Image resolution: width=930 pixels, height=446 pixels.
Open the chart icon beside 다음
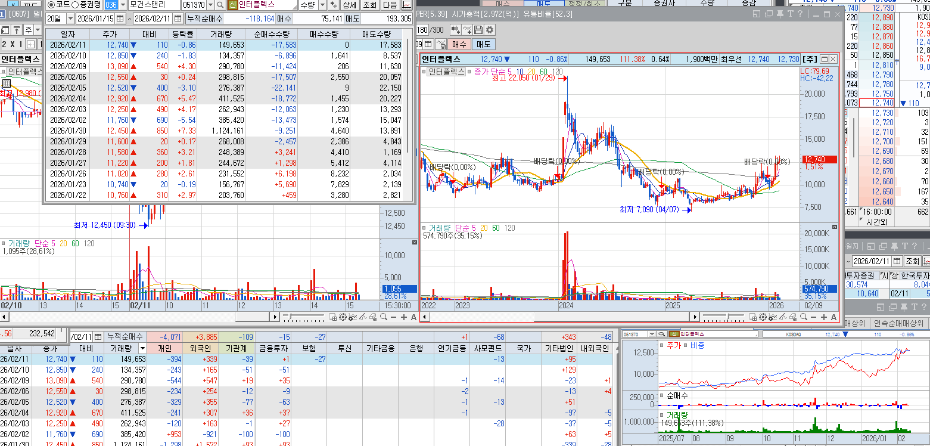point(408,5)
